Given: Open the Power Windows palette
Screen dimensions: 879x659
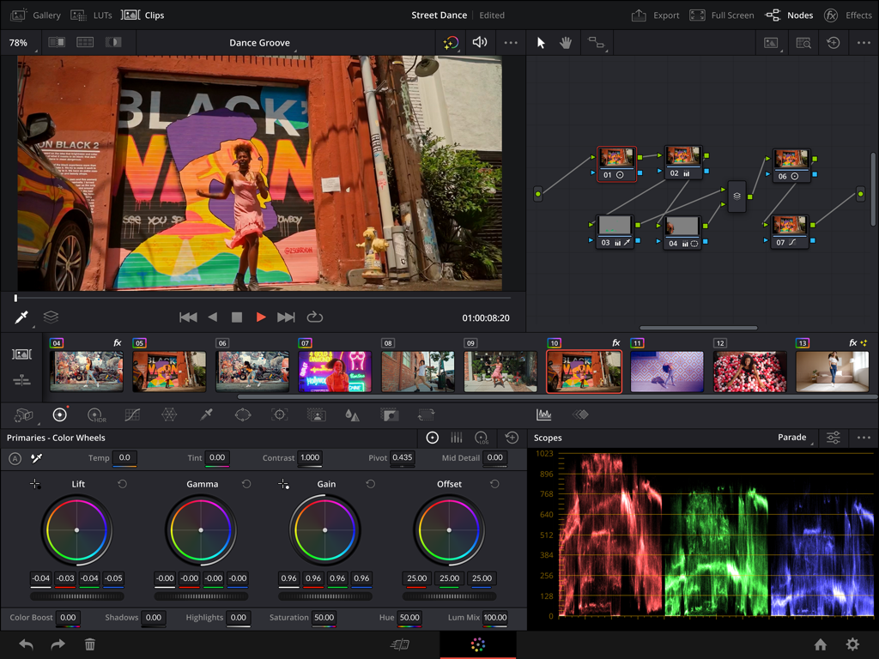Looking at the screenshot, I should click(x=243, y=415).
